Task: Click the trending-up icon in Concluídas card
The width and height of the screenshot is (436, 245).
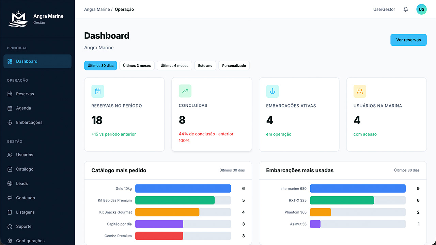Action: click(185, 91)
